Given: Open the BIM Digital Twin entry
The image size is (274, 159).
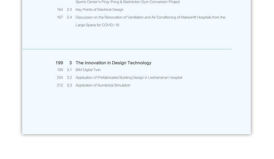Looking at the screenshot, I should [88, 70].
